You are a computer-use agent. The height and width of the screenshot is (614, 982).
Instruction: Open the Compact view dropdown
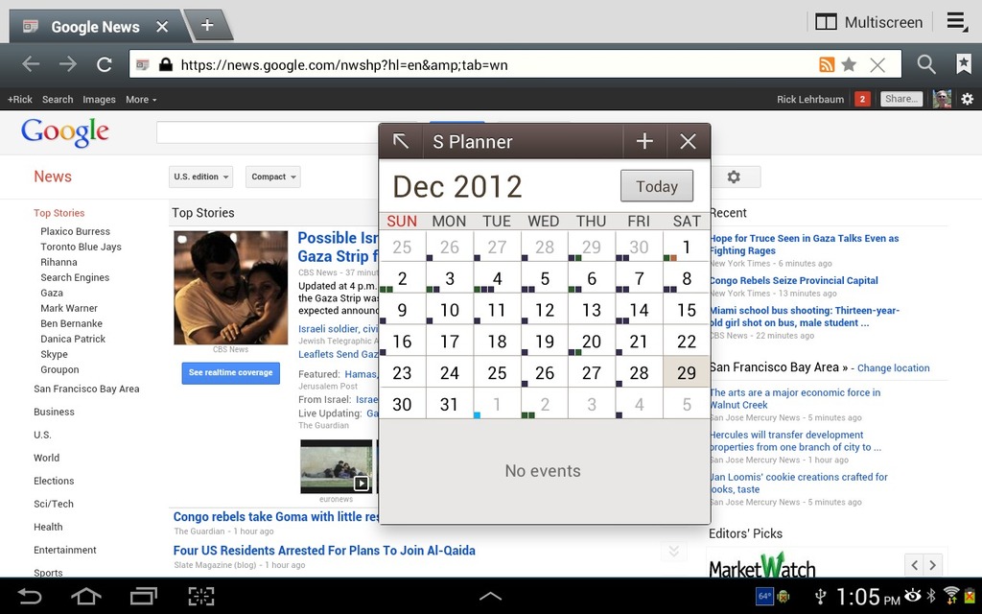click(x=273, y=177)
